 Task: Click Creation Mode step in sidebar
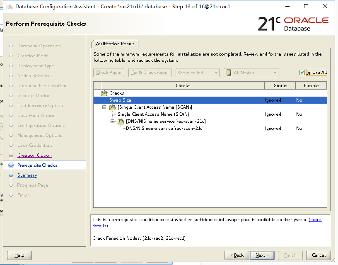[x=33, y=56]
